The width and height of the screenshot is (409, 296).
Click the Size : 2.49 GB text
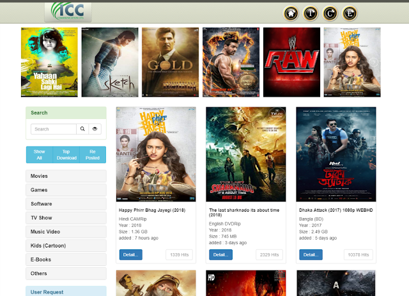(313, 231)
